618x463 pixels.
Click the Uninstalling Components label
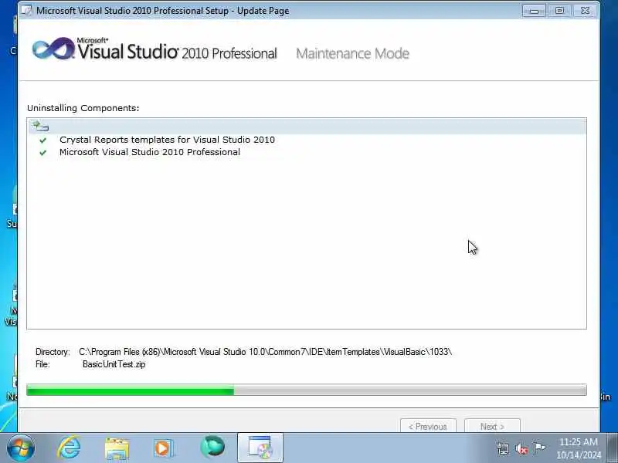tap(83, 108)
